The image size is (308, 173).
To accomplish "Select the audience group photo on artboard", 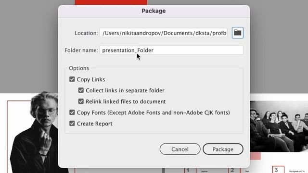I will coord(279,126).
